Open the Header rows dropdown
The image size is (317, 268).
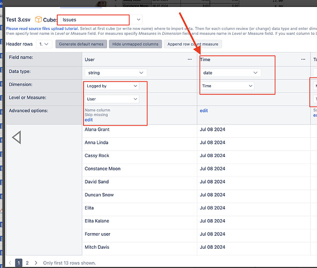44,44
